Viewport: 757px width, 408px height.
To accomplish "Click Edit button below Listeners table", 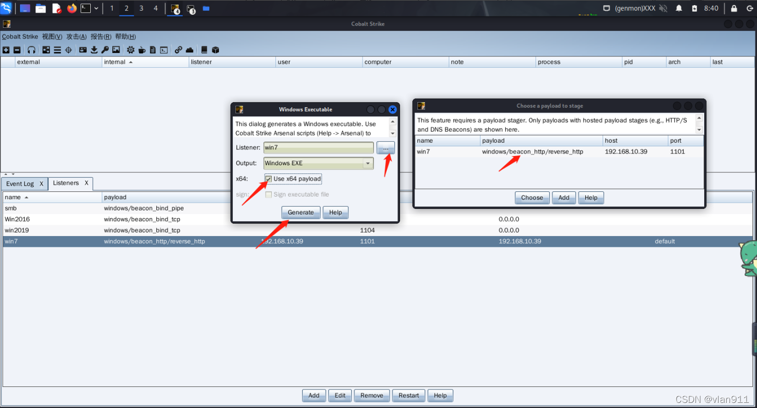I will (340, 396).
